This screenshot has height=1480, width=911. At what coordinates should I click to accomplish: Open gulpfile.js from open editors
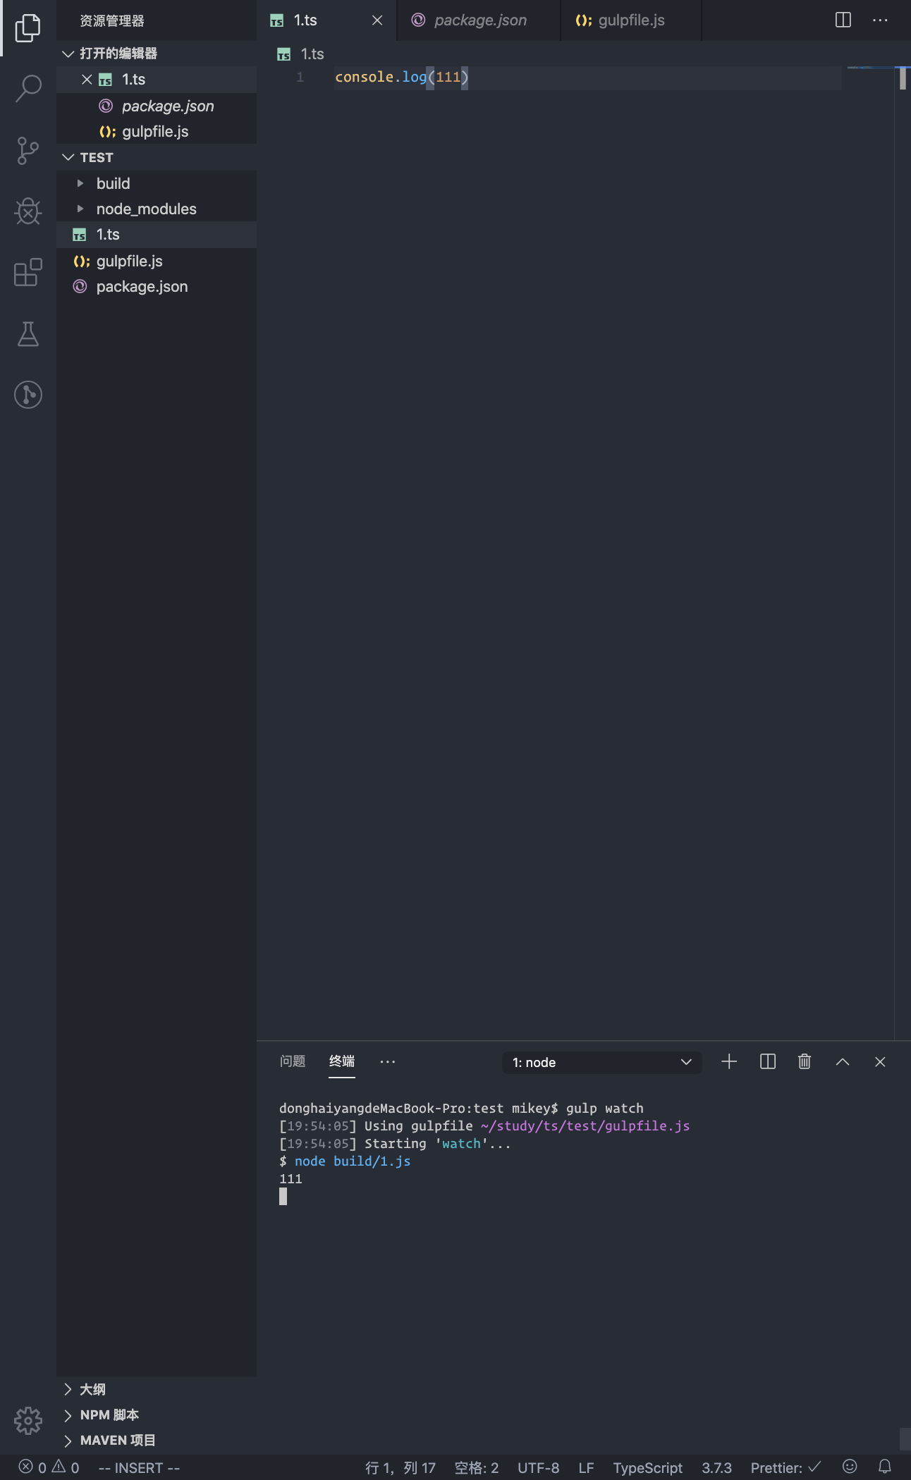point(157,132)
